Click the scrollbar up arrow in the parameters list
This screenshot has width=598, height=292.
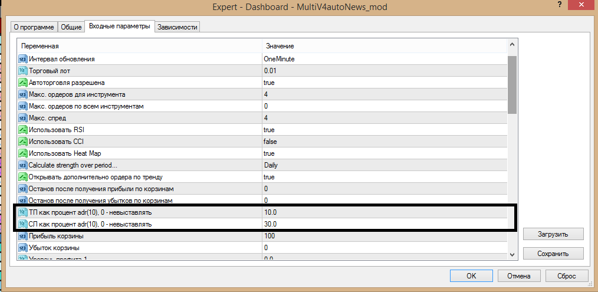point(512,45)
